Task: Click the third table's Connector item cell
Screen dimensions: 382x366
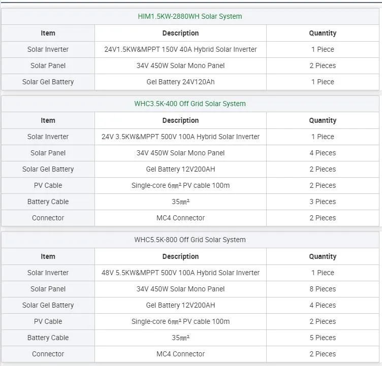Action: [x=48, y=354]
